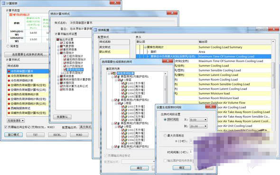Viewport: 280px width, 175px height.
Task: Click the room icon of 1005[屋面] under 典型房间1内维护结构1
Action: click(126, 96)
